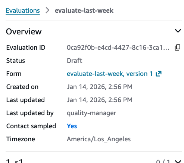Select the truncated Evaluation ID value
The height and width of the screenshot is (163, 184).
(118, 47)
